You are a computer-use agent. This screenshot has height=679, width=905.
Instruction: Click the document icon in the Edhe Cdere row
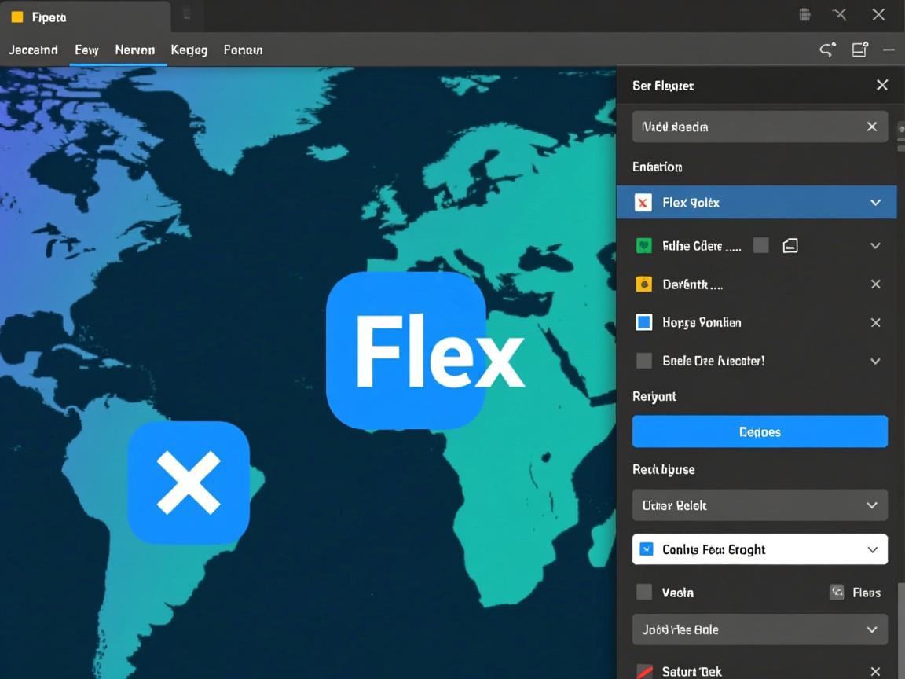point(790,246)
